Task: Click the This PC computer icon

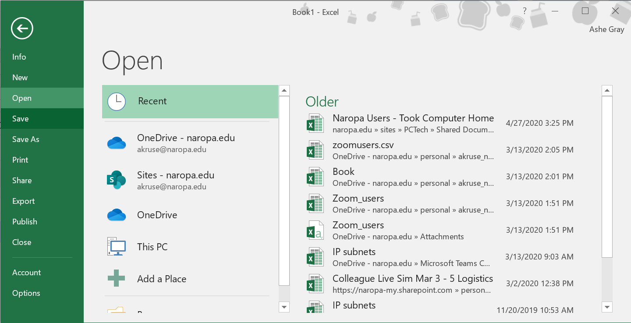Action: [x=117, y=247]
